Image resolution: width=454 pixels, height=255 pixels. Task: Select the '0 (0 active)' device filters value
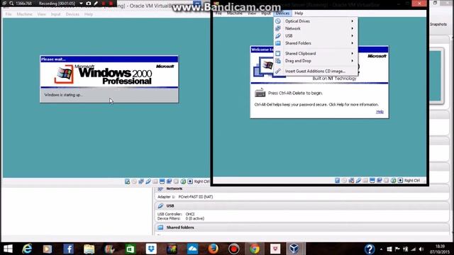[195, 219]
